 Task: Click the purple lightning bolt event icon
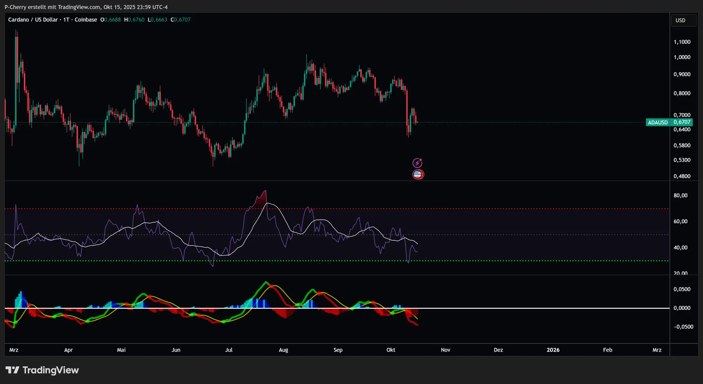(x=417, y=163)
